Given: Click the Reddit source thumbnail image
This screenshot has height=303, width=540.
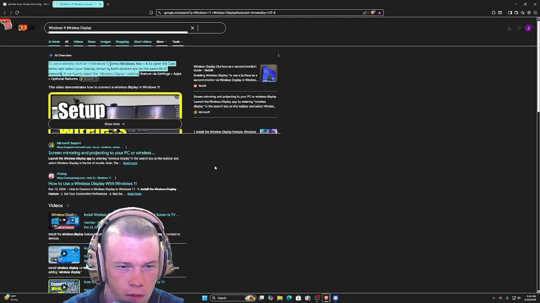Looking at the screenshot, I should point(269,73).
